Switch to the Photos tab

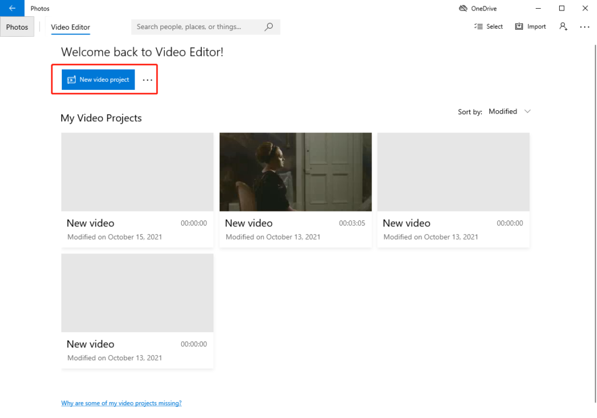[17, 26]
